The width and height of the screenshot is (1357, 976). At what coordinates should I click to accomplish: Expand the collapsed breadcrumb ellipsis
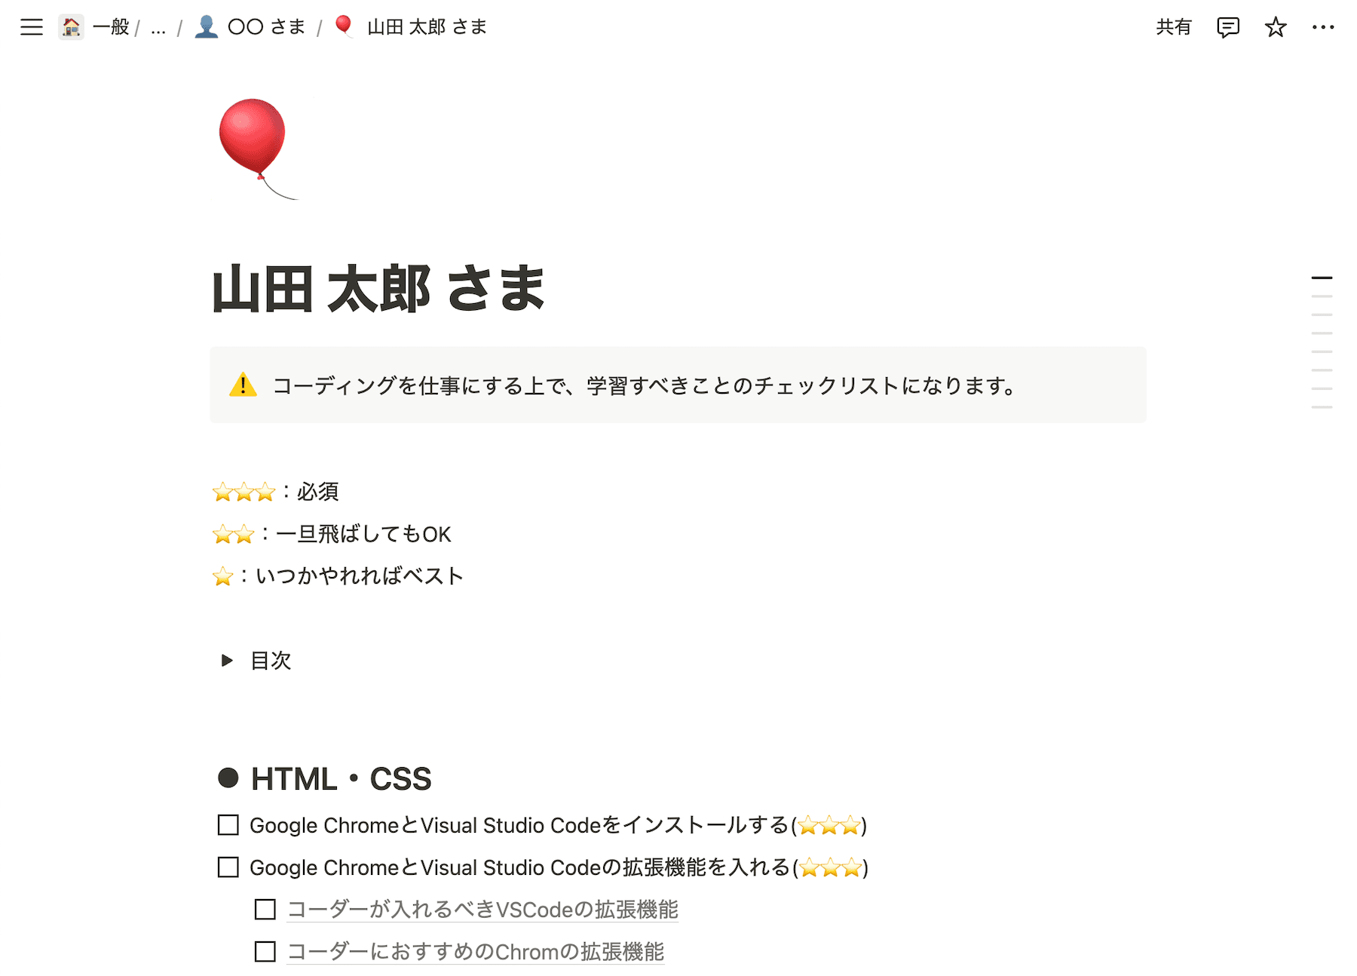pos(158,28)
